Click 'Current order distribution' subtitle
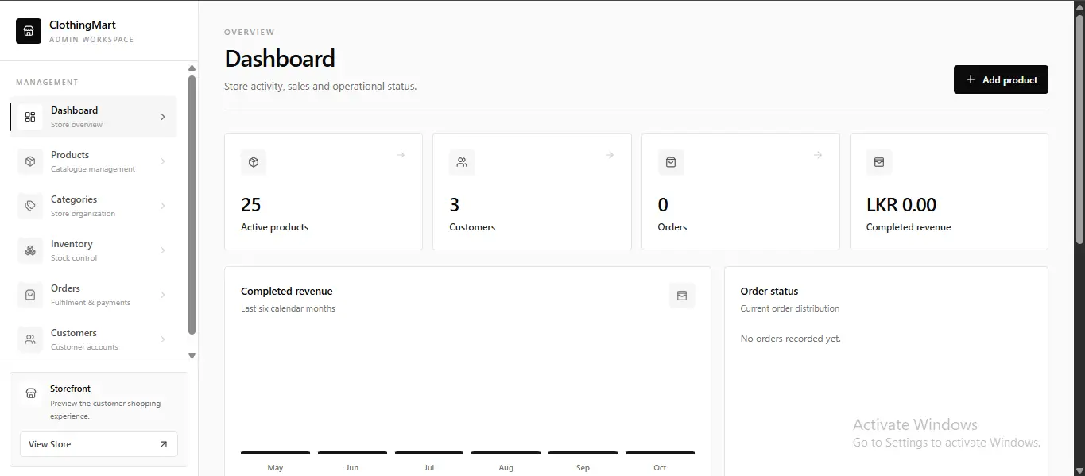The image size is (1085, 476). coord(789,308)
